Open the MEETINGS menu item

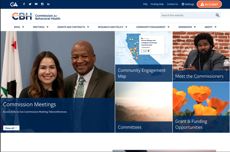coord(39,27)
